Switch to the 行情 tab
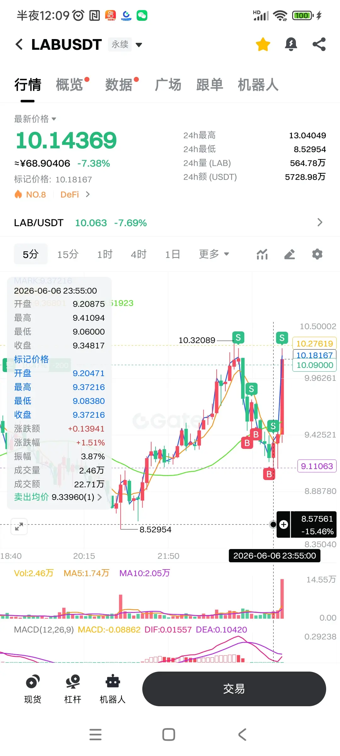This screenshot has height=756, width=340. [28, 85]
